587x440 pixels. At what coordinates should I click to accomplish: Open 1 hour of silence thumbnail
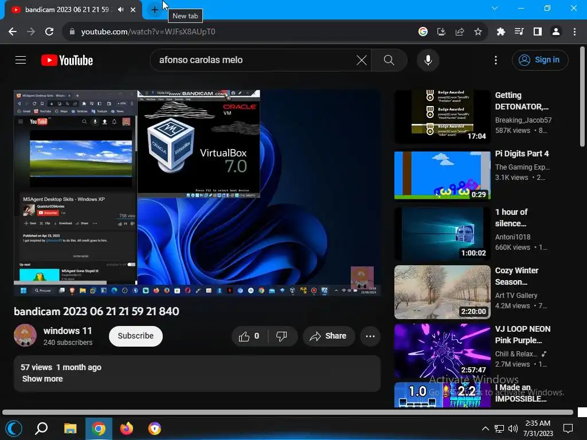tap(442, 234)
